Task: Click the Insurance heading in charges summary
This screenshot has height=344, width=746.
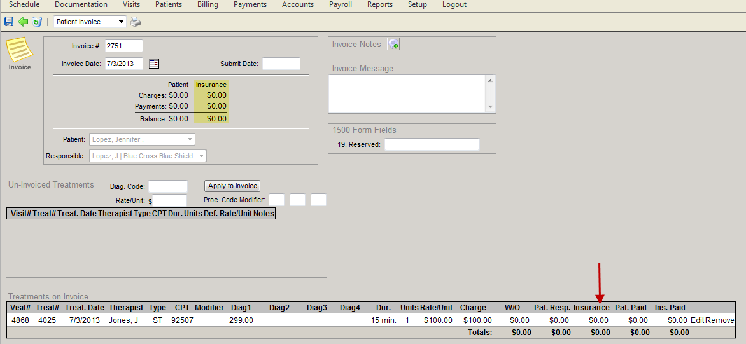Action: click(x=211, y=85)
